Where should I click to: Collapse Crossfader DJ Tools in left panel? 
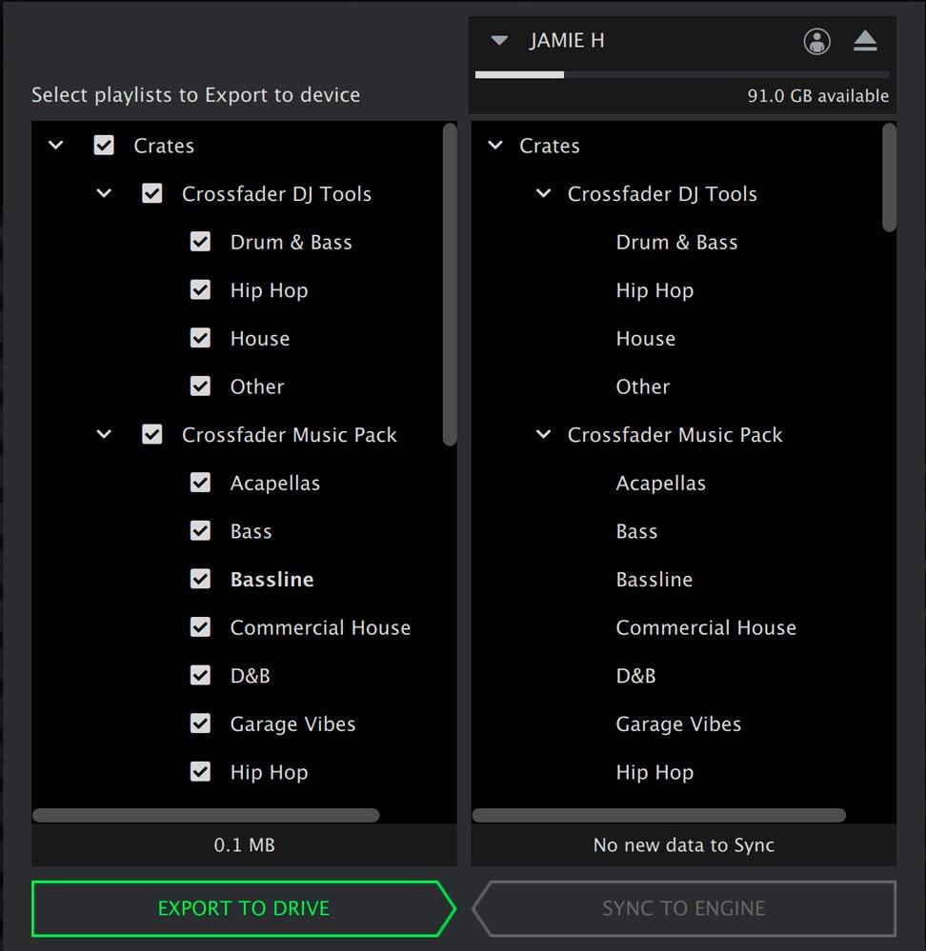click(x=104, y=194)
